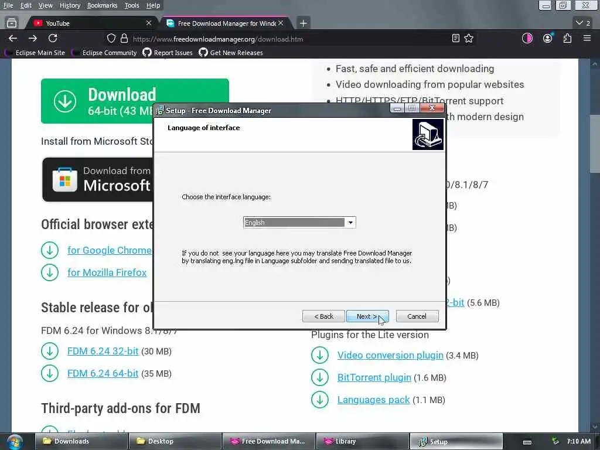Select the English language combo box field
Image resolution: width=600 pixels, height=450 pixels.
(299, 223)
